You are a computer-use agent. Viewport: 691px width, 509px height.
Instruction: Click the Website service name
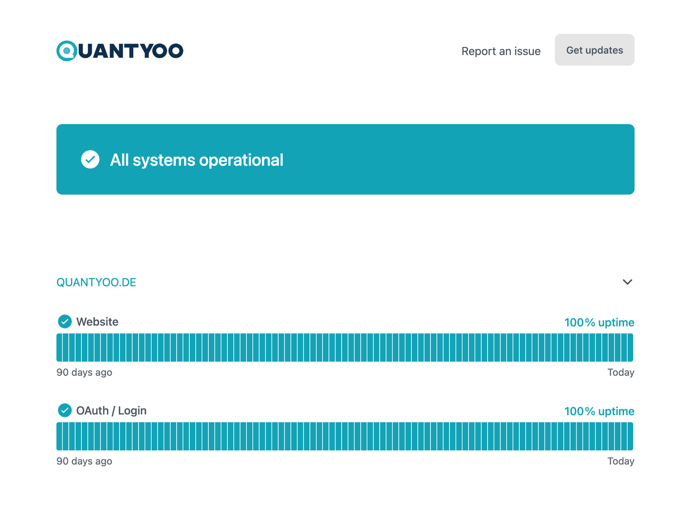click(x=97, y=322)
